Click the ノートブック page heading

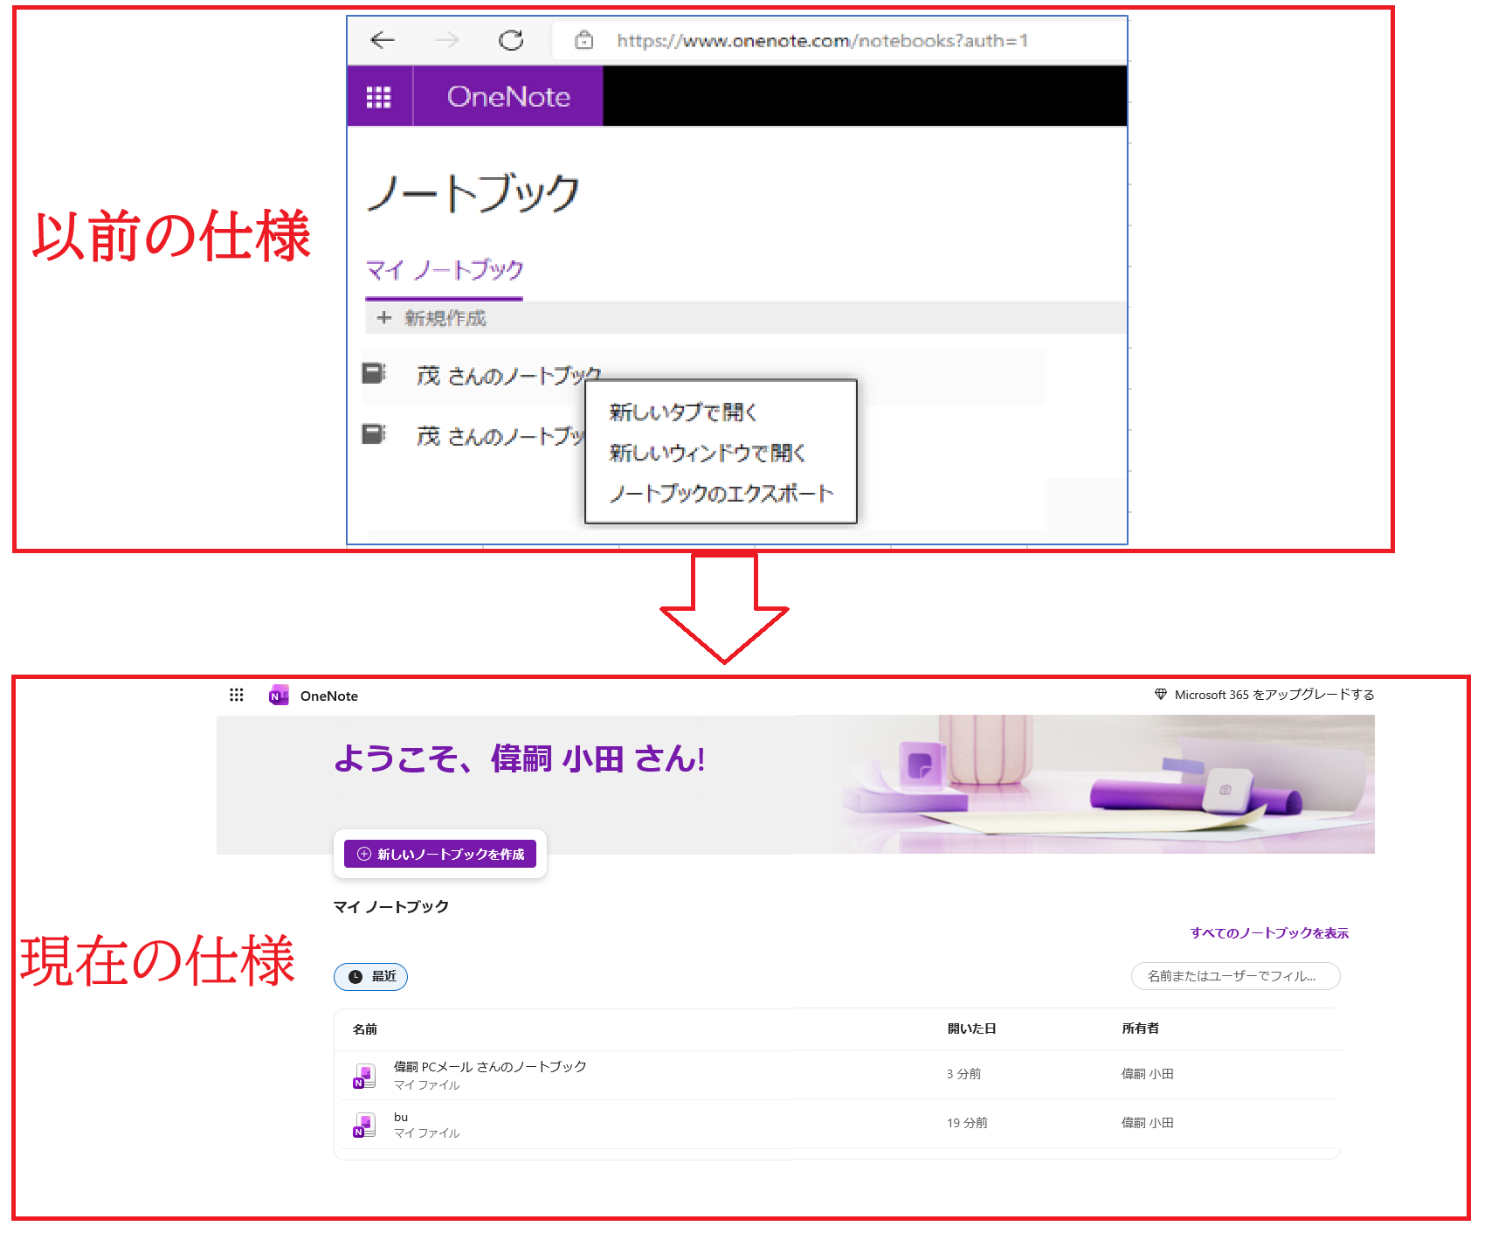[473, 192]
